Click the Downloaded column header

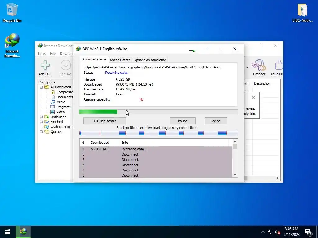click(x=104, y=143)
